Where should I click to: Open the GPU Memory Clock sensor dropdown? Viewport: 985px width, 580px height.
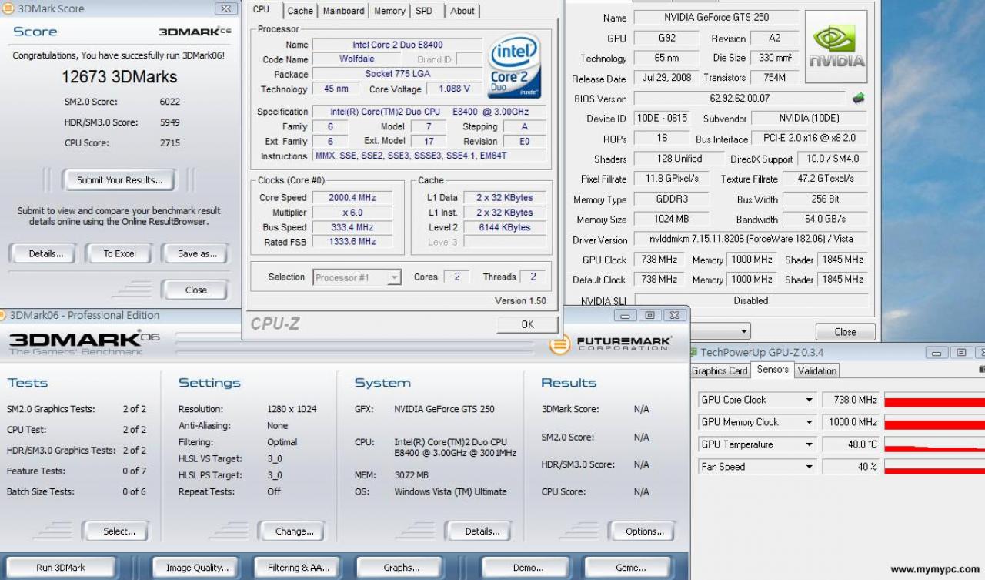(x=809, y=422)
